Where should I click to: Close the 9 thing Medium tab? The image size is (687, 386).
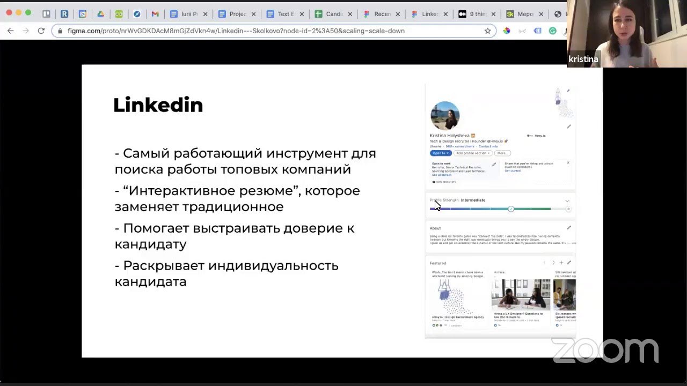pyautogui.click(x=493, y=14)
